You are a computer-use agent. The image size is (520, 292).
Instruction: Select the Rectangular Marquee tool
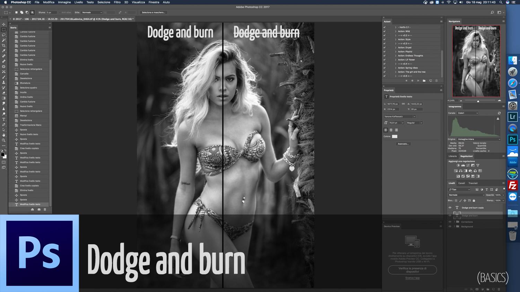click(x=4, y=30)
